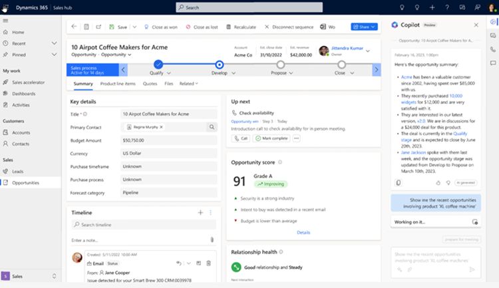Screen dimensions: 499x288
Task: Switch to Files tab
Action: tap(169, 84)
